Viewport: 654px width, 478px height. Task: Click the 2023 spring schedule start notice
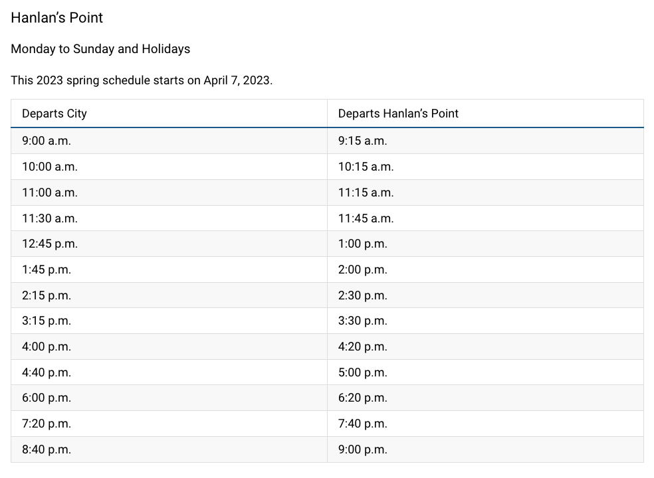(142, 80)
